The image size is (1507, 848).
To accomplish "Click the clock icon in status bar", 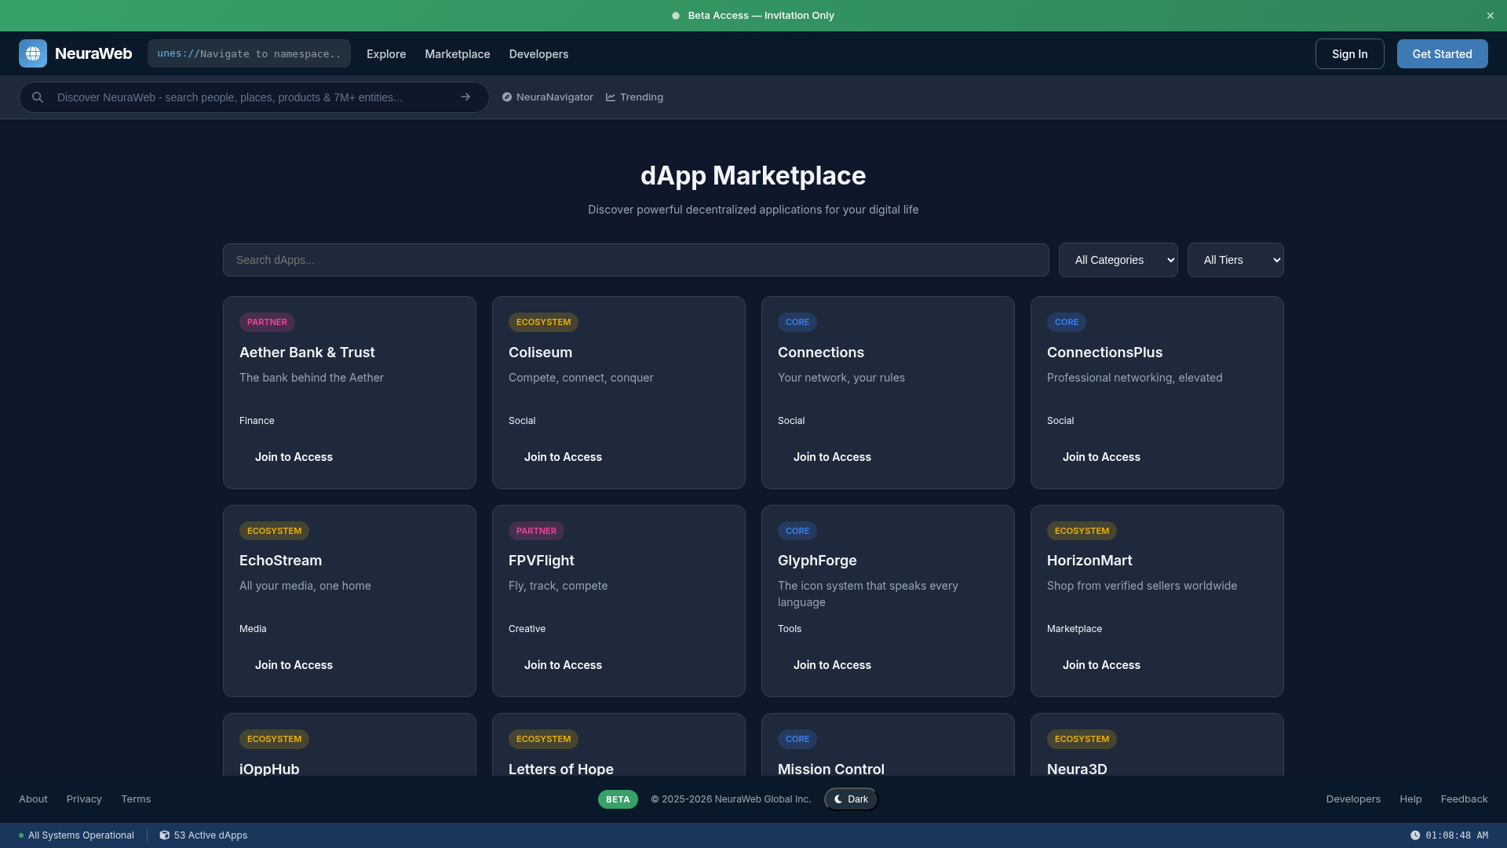I will (1415, 835).
